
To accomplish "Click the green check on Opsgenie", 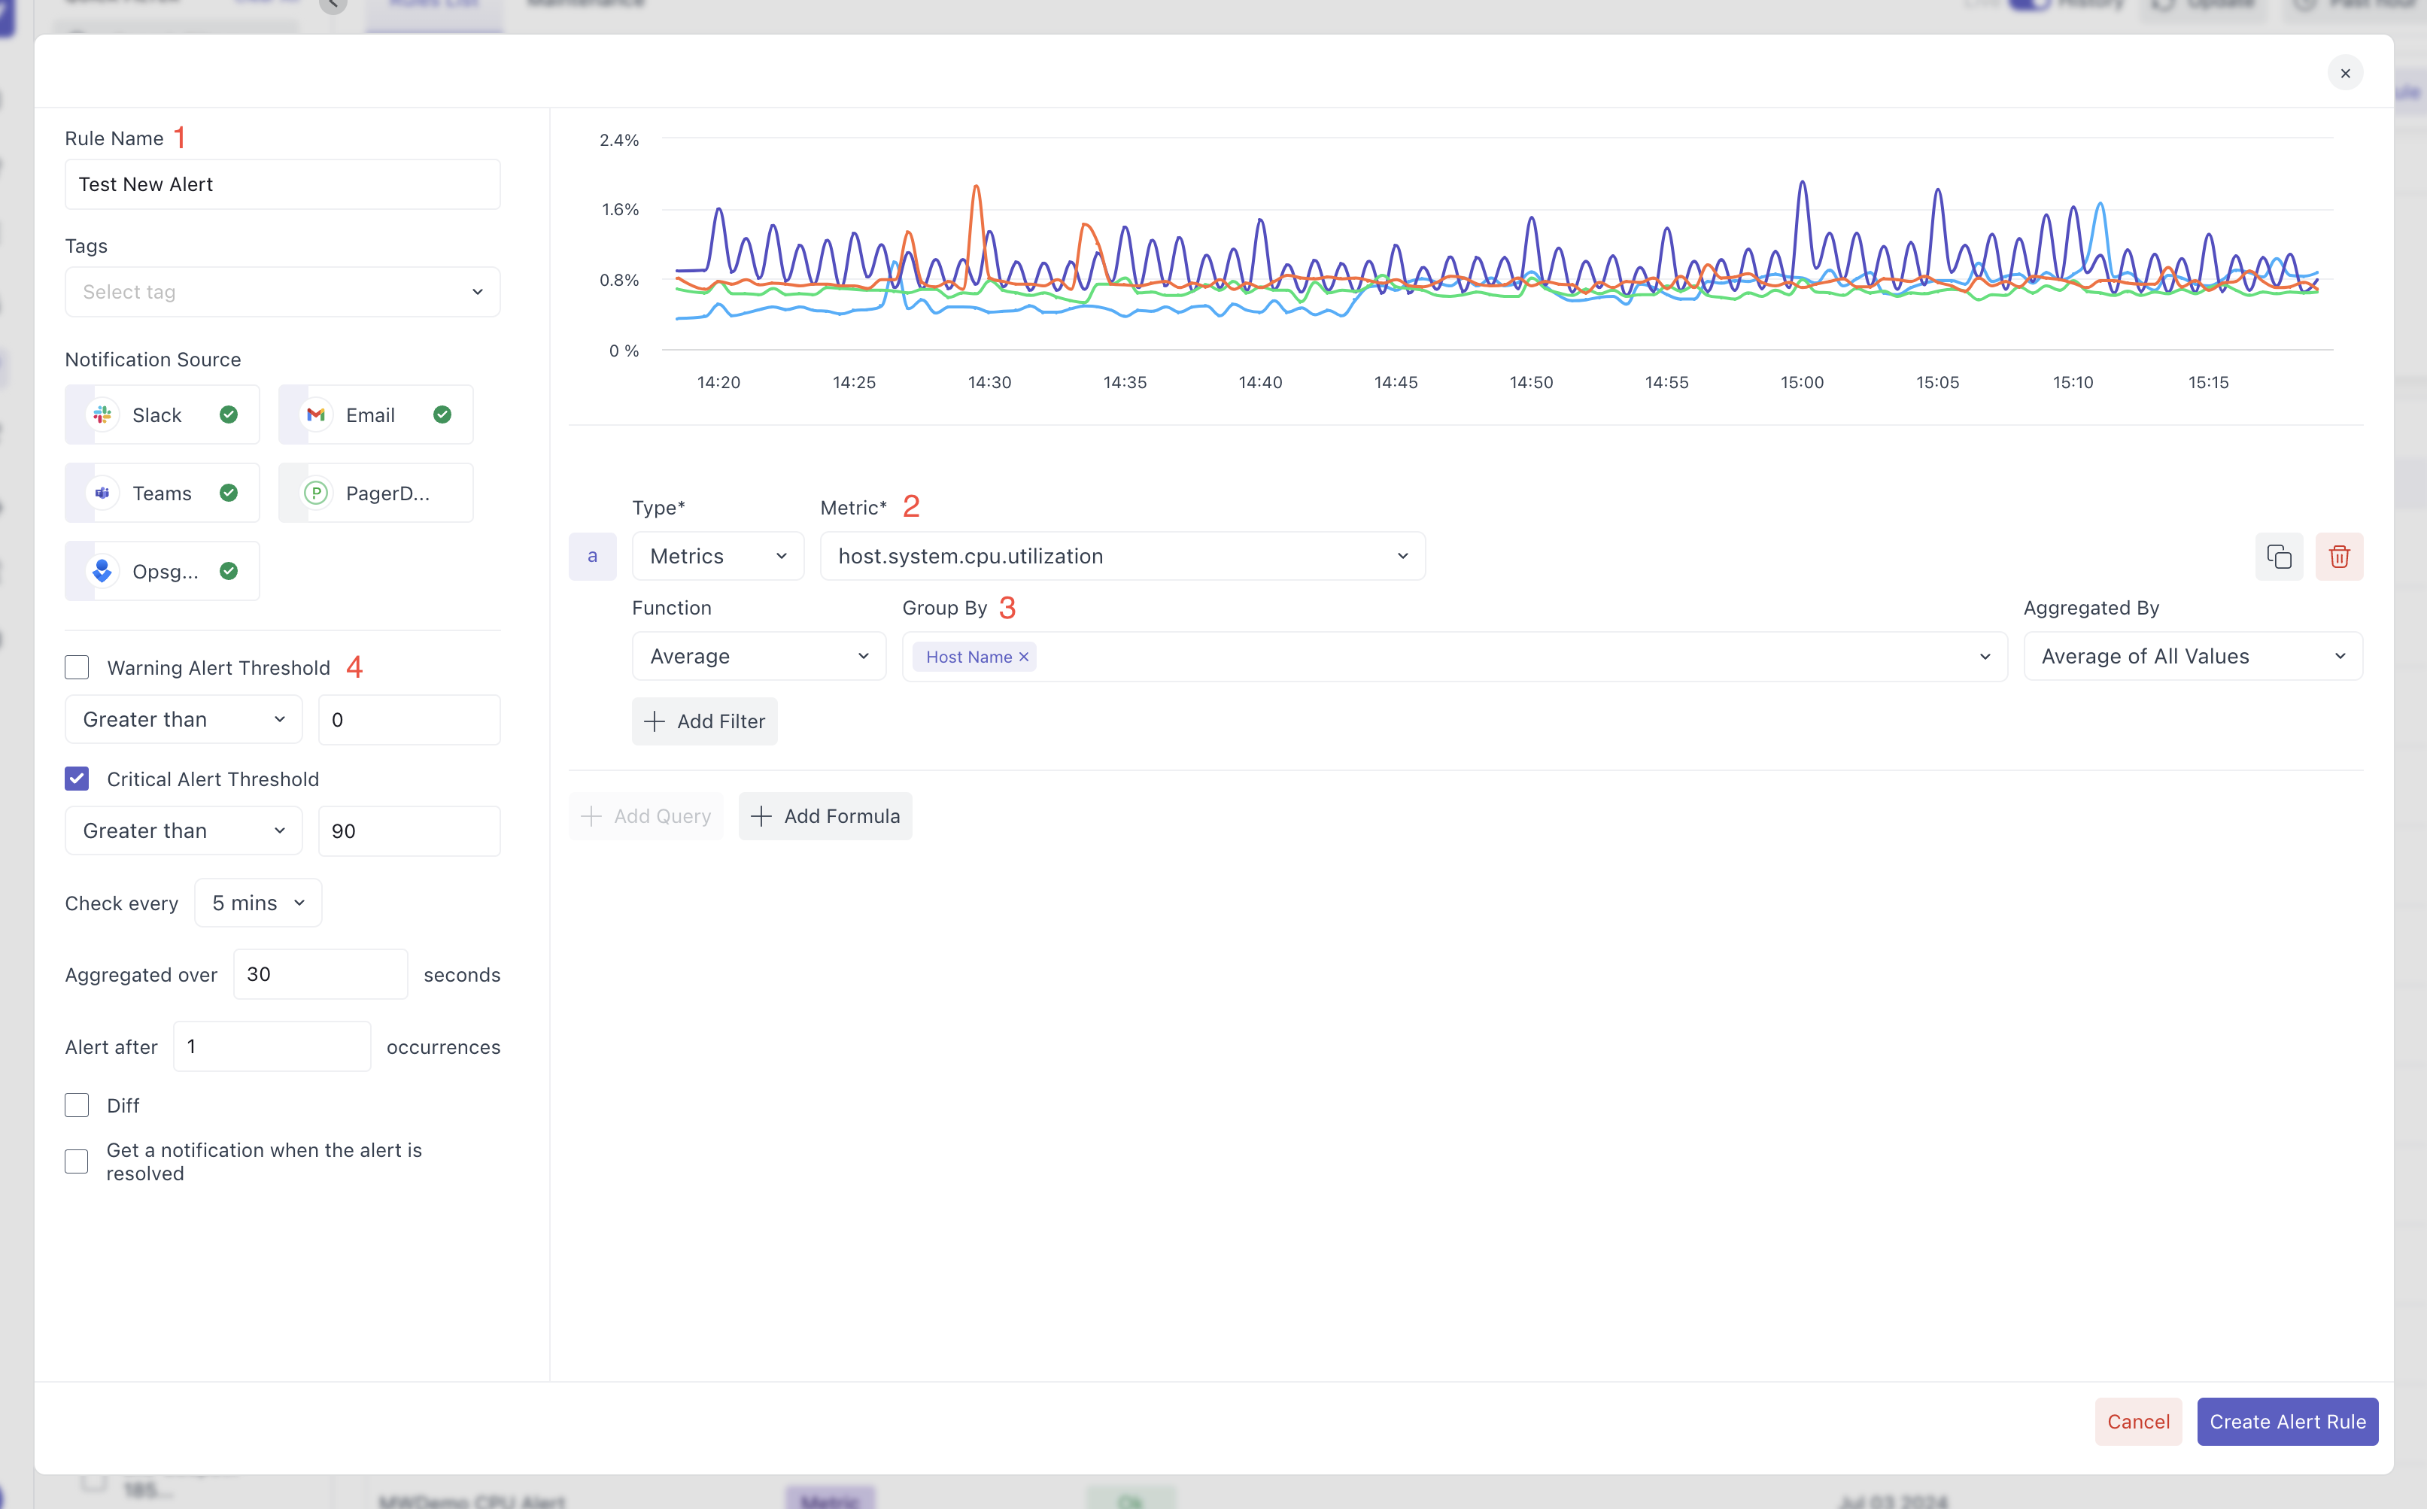I will click(229, 571).
